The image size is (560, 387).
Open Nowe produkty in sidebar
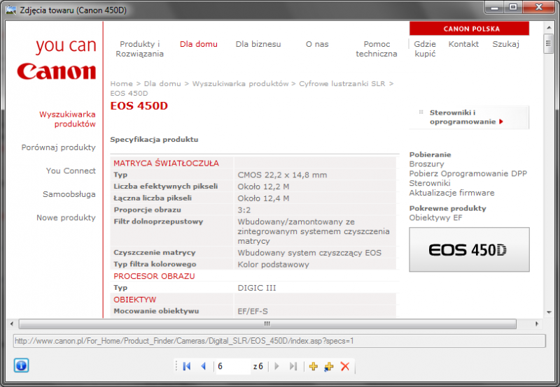tap(66, 217)
